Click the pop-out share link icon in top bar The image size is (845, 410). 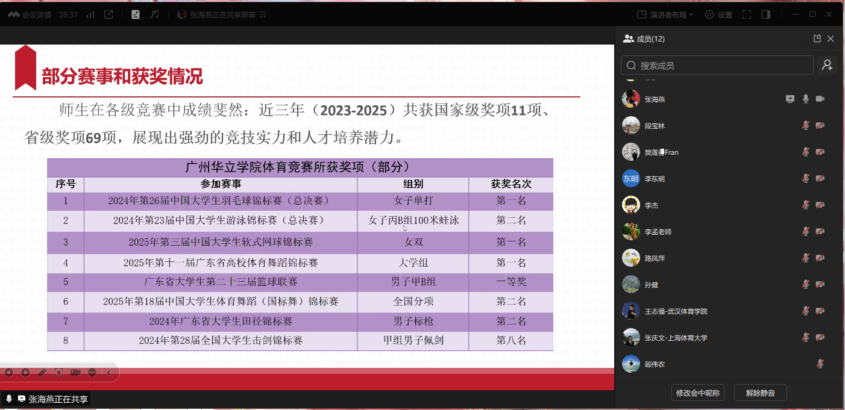click(x=108, y=14)
